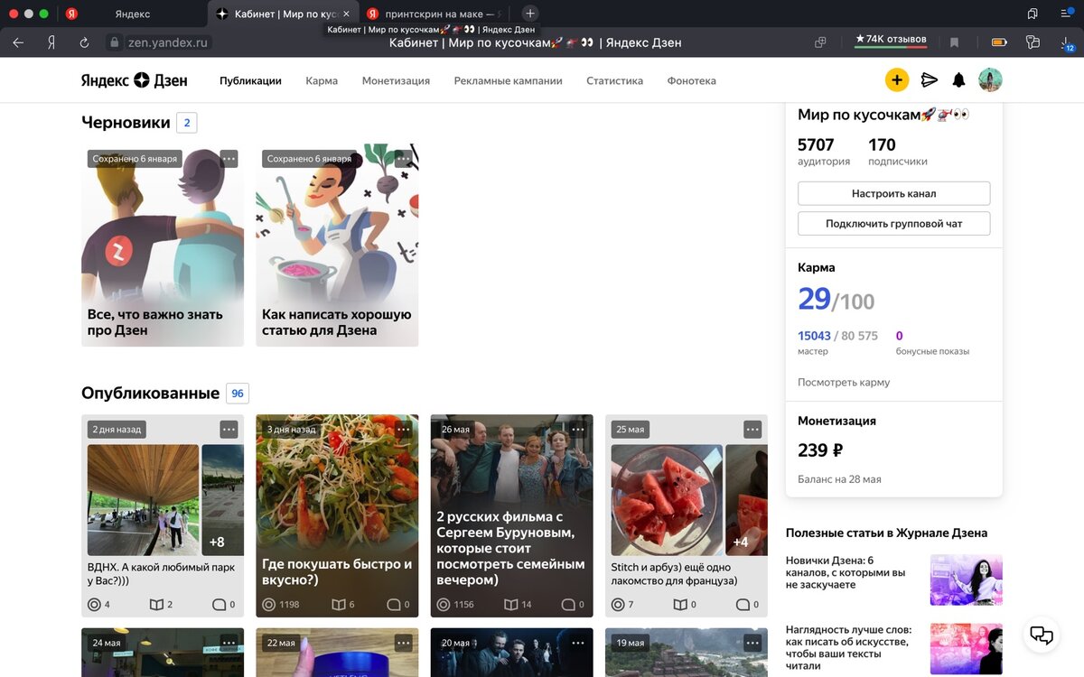Click the browser back arrow
Image resolution: width=1084 pixels, height=677 pixels.
(x=18, y=42)
